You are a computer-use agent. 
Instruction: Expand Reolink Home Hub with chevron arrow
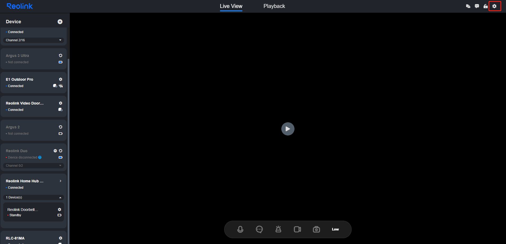click(61, 181)
